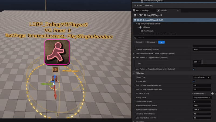Click the Trigger Type property label

pos(140,77)
